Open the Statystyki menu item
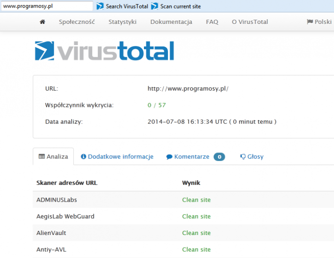Viewport: 334px width, 258px height. tap(122, 22)
